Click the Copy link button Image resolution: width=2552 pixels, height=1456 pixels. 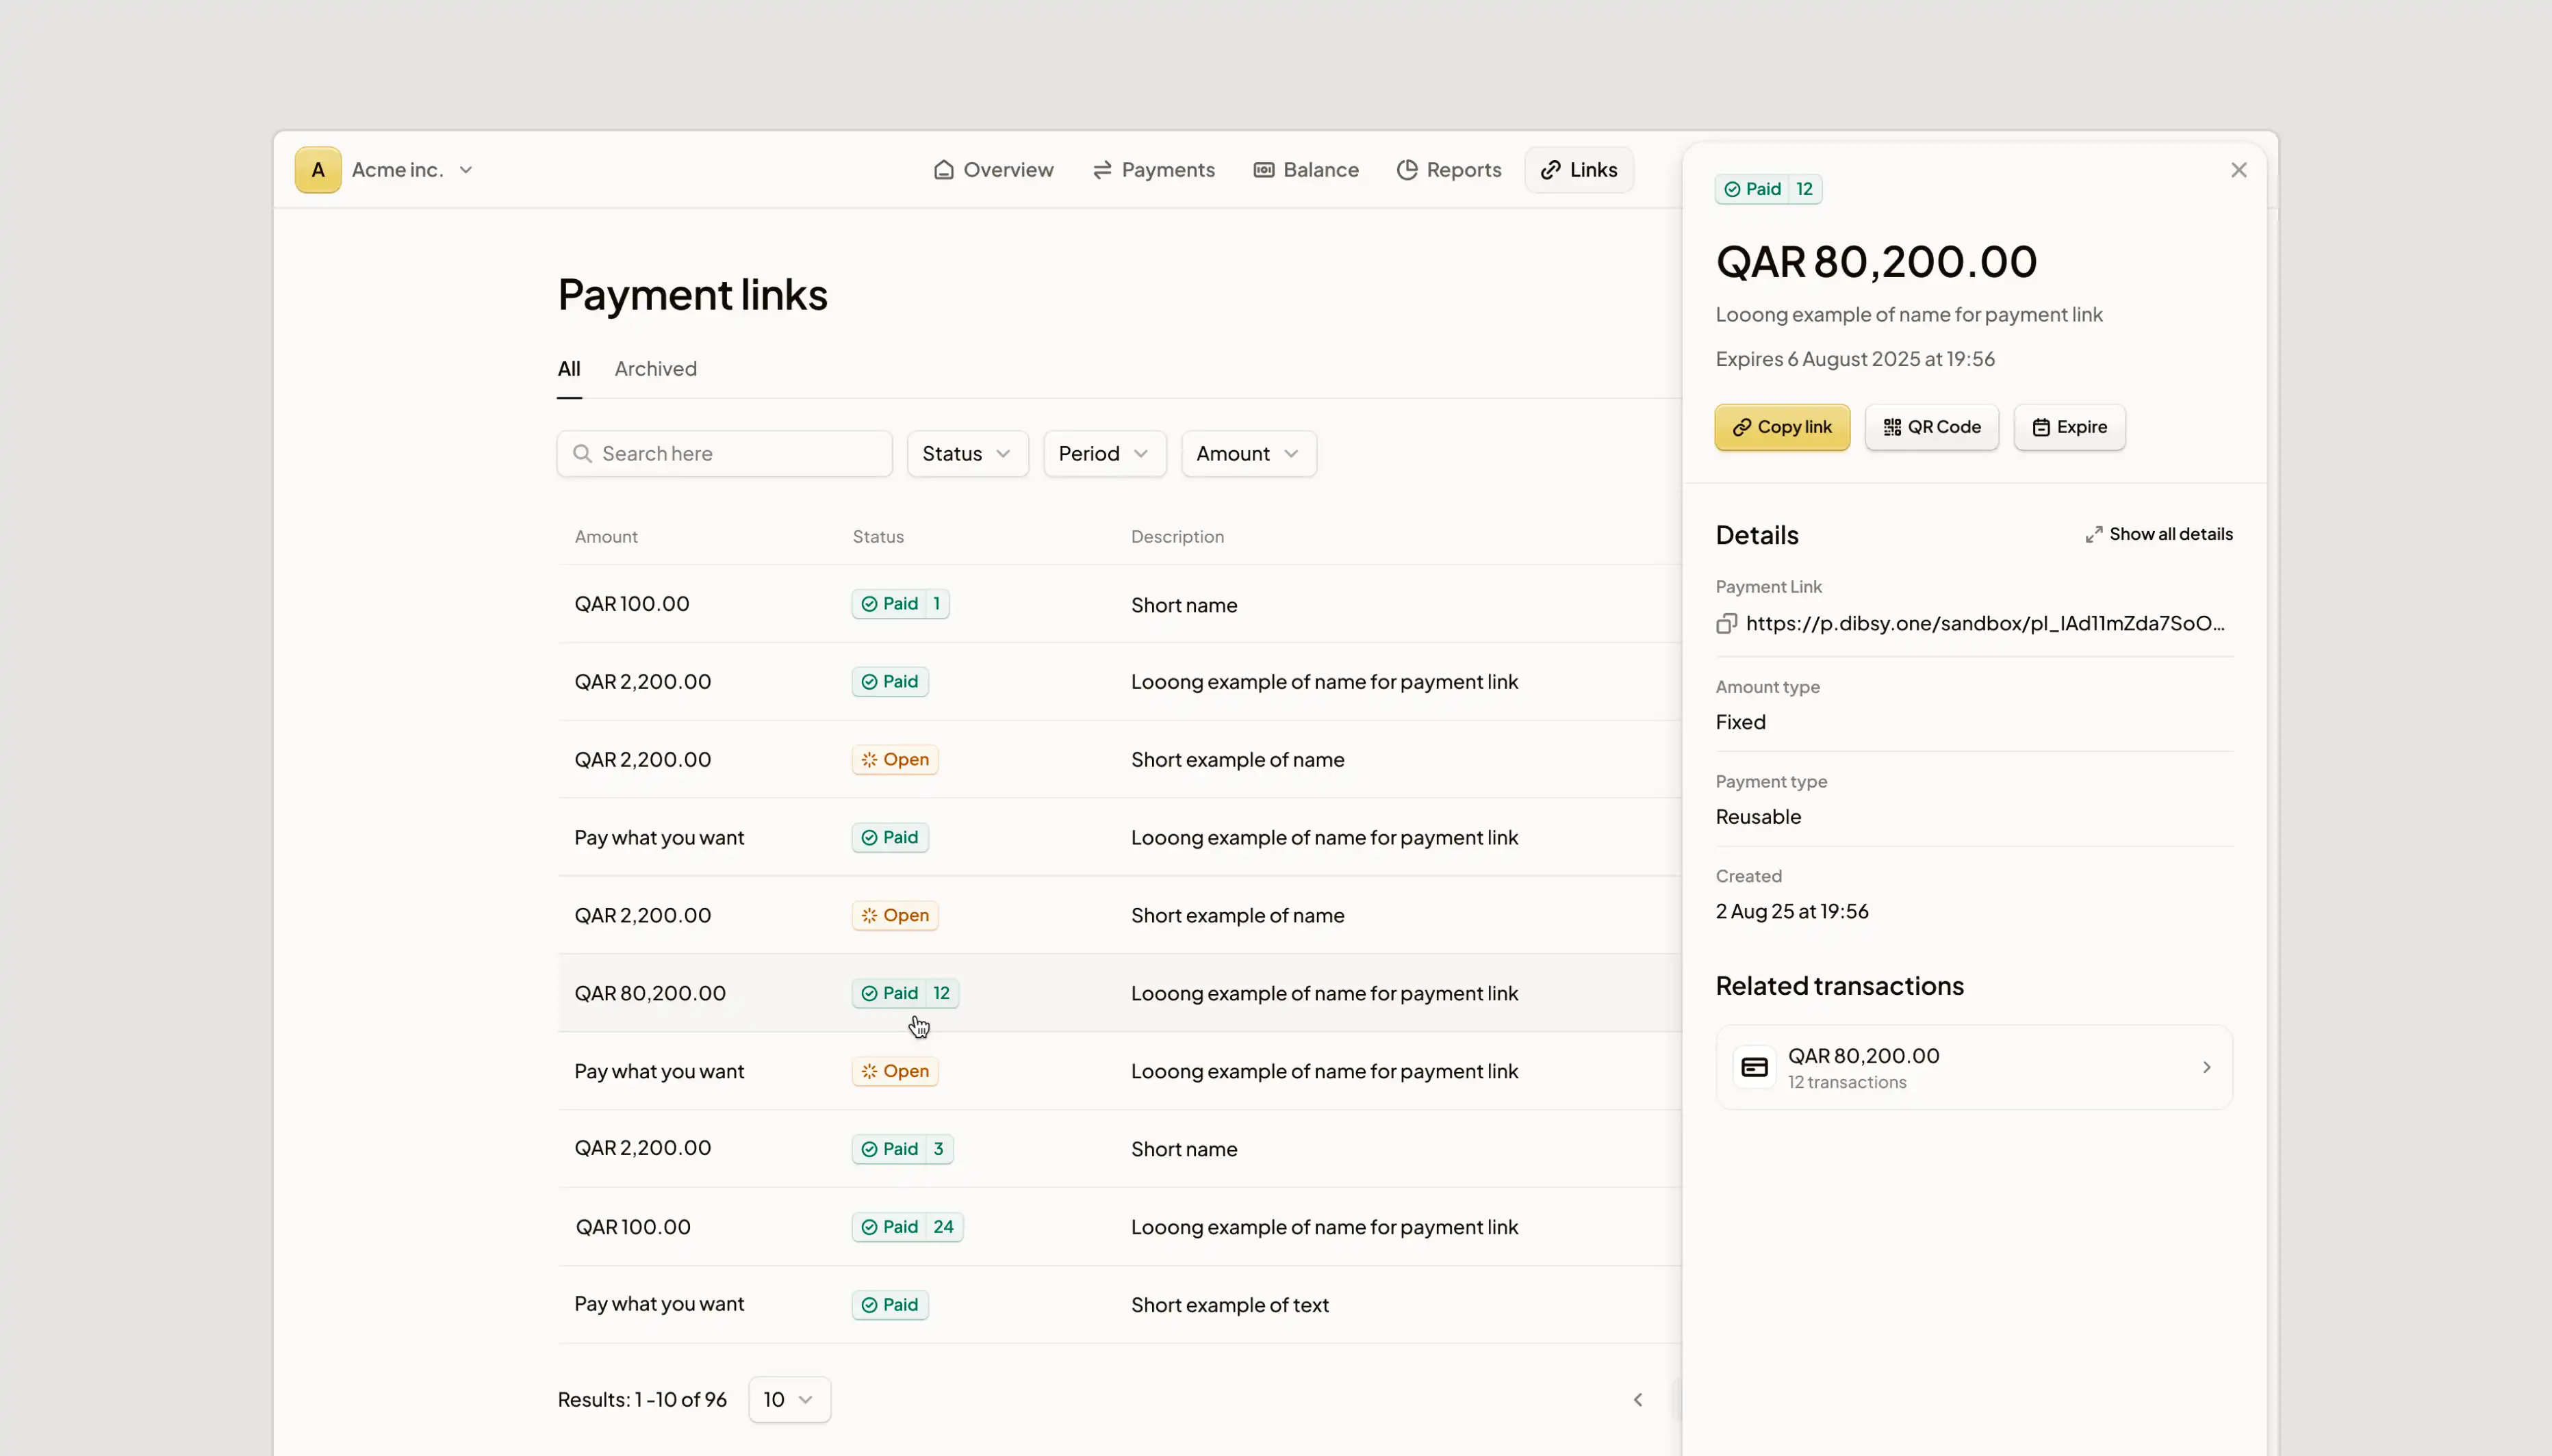coord(1782,427)
